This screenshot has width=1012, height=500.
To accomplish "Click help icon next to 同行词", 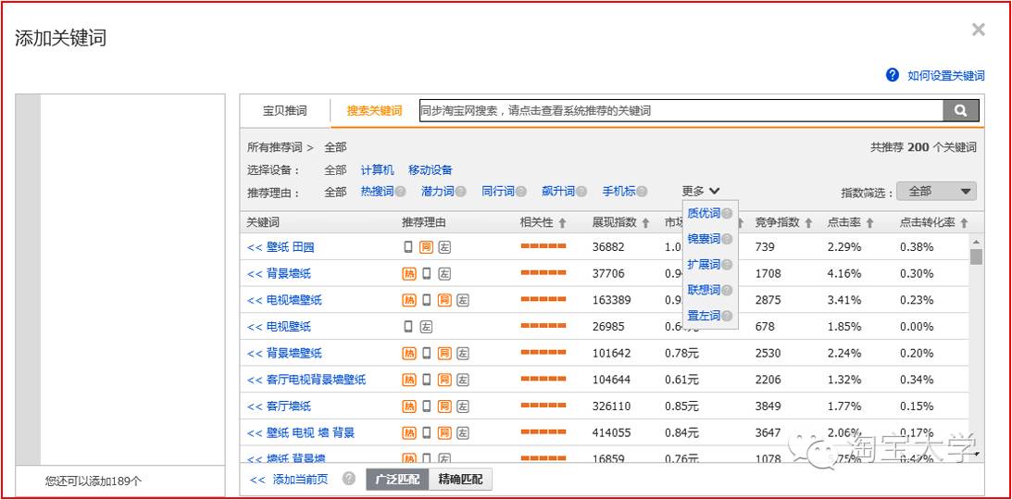I will (x=521, y=192).
